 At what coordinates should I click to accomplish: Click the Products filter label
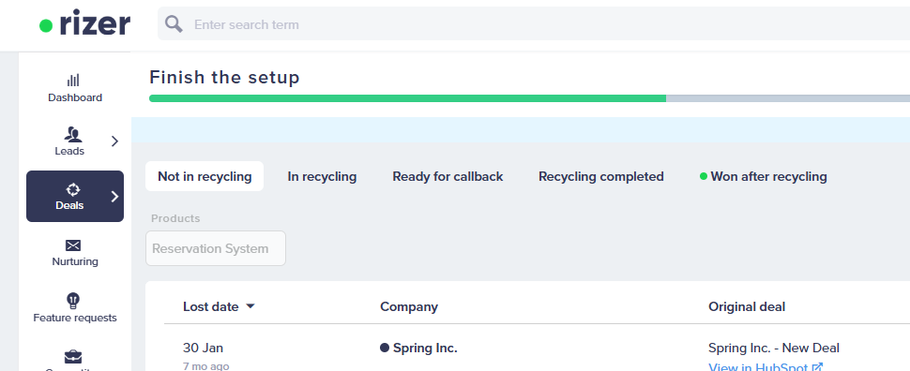tap(175, 218)
